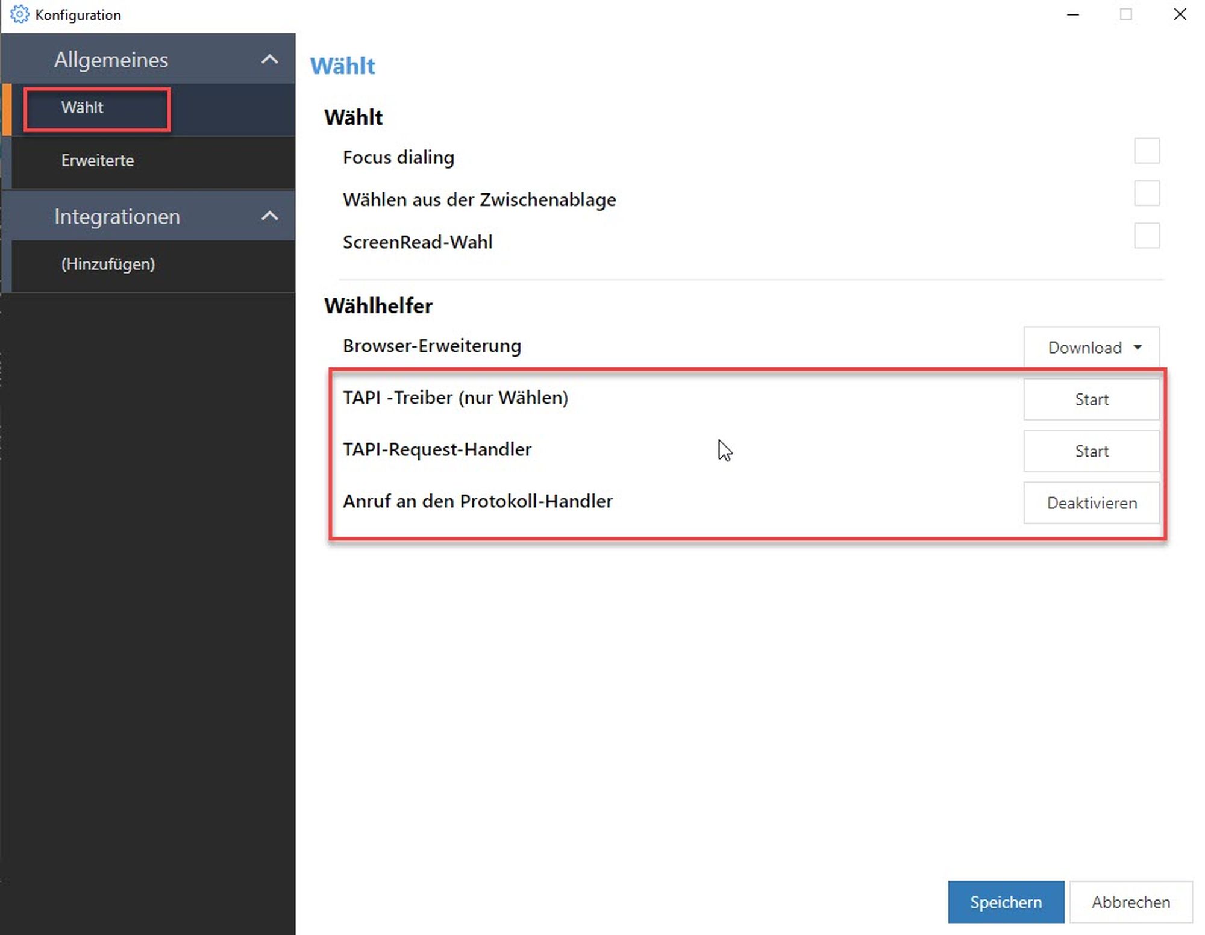This screenshot has width=1205, height=935.
Task: Toggle the ScreenRead-Wahl checkbox
Action: [x=1146, y=236]
